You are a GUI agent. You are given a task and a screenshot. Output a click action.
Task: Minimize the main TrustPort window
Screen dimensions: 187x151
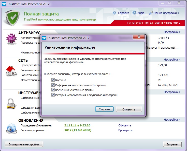tap(163, 3)
